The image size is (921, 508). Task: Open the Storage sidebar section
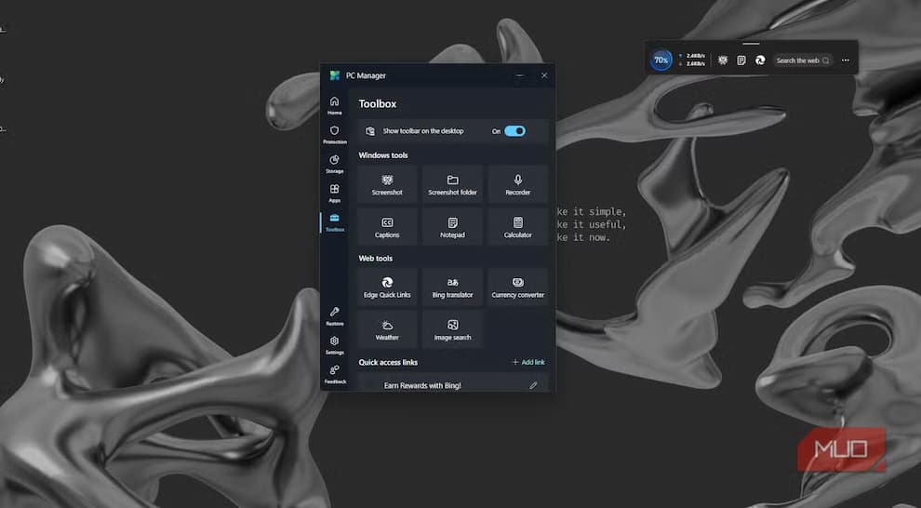click(334, 164)
